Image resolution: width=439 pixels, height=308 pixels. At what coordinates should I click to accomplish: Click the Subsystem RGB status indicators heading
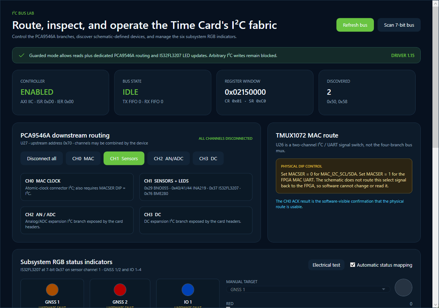point(66,262)
